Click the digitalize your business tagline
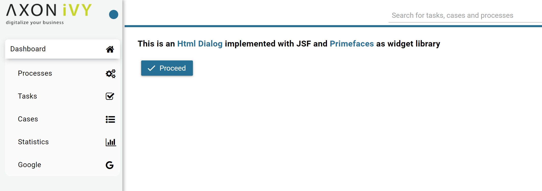The width and height of the screenshot is (542, 191). [35, 22]
